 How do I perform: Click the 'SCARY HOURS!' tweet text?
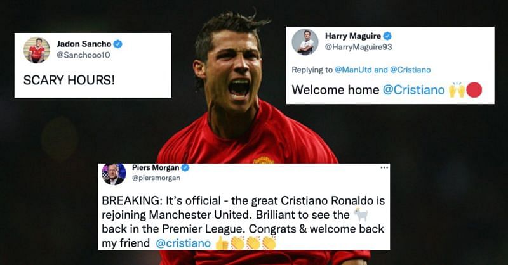pos(69,80)
